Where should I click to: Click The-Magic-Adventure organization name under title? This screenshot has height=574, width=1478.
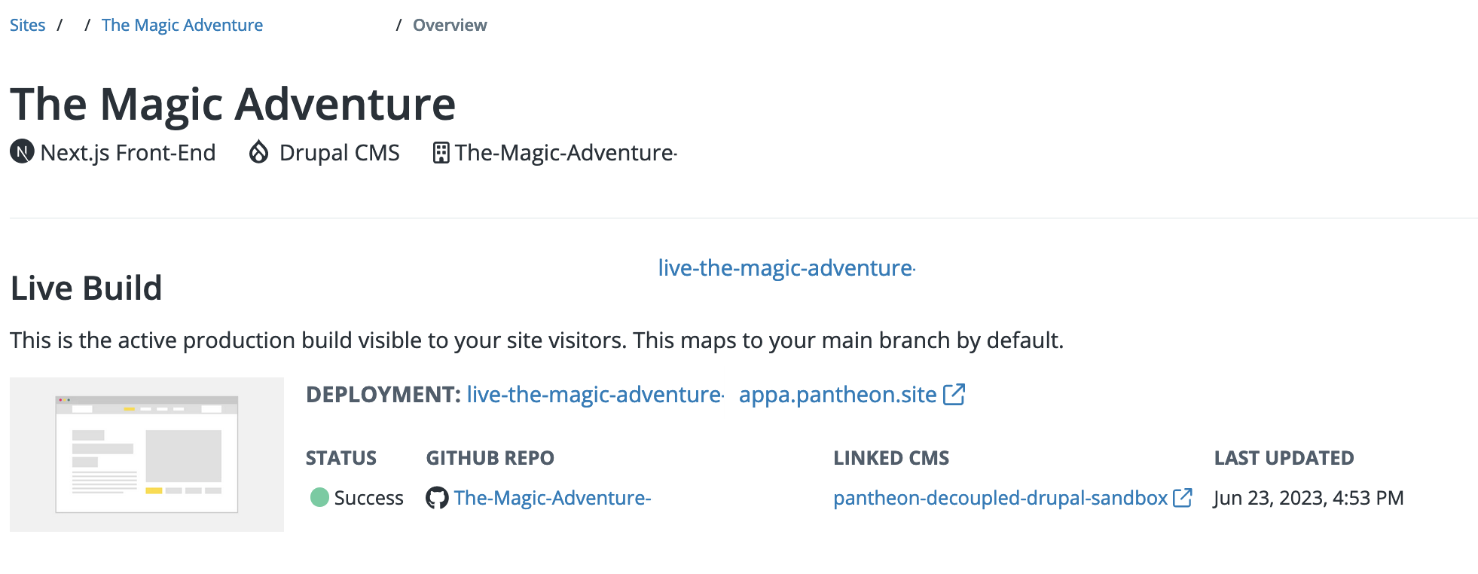[x=565, y=153]
